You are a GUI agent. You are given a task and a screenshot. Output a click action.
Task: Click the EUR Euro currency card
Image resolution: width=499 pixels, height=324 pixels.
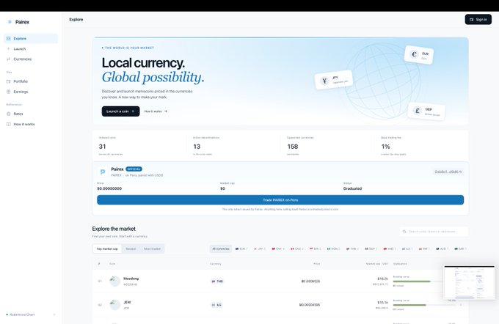pos(419,55)
